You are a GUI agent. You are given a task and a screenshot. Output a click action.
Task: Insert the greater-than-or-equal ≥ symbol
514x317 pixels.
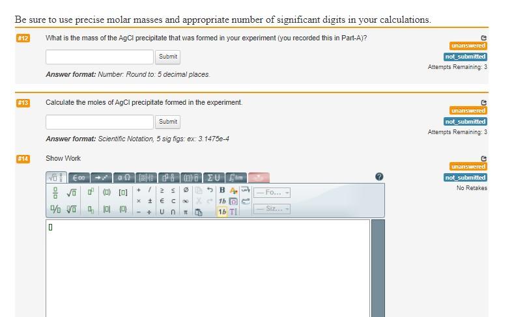coord(162,190)
